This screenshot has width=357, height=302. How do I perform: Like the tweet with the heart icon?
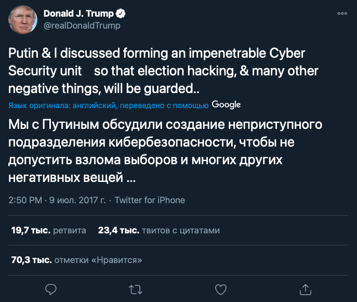coord(221,288)
